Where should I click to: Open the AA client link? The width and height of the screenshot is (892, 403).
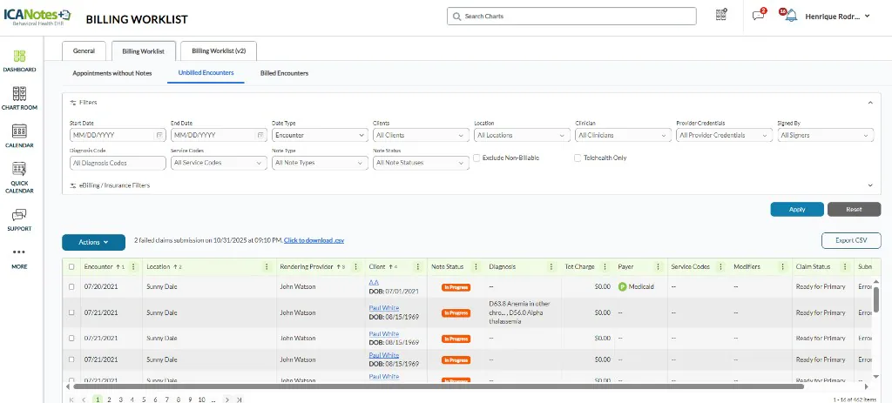374,283
